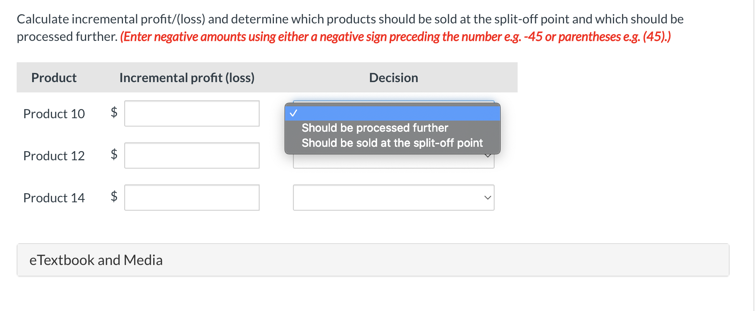The image size is (755, 311).
Task: Click the 'Product 10' row label
Action: click(54, 114)
